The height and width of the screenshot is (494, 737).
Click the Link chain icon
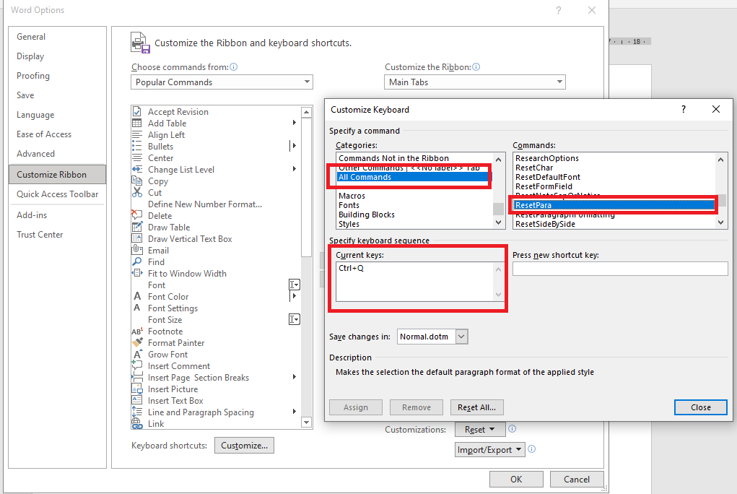(136, 423)
